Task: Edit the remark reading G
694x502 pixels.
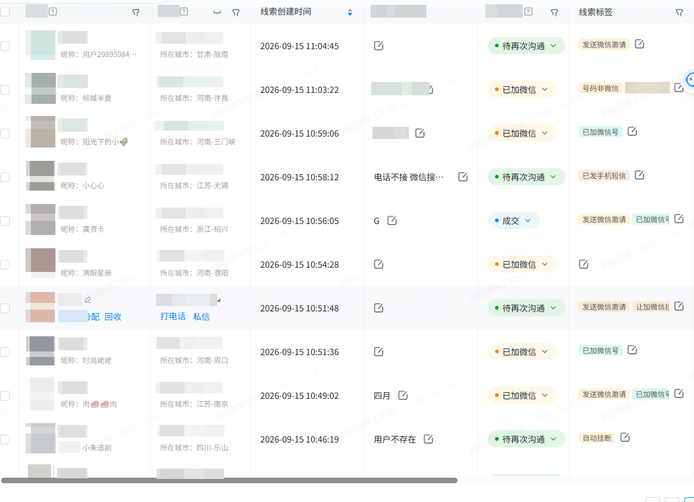Action: point(392,220)
